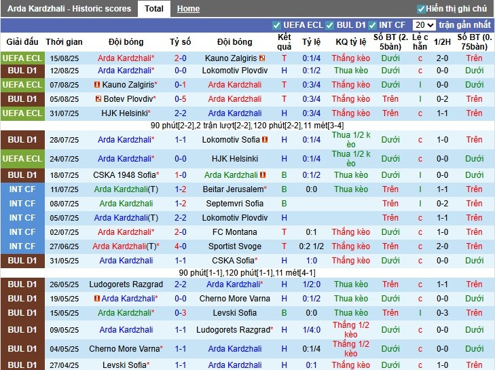Disable the INT CF filter checkbox
The height and width of the screenshot is (370, 495).
(373, 25)
